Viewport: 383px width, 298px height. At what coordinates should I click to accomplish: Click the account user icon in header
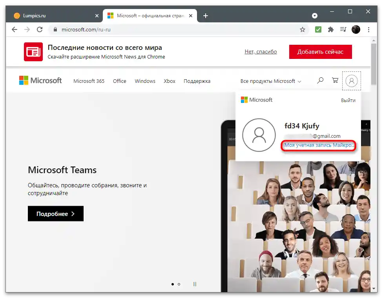(x=352, y=81)
